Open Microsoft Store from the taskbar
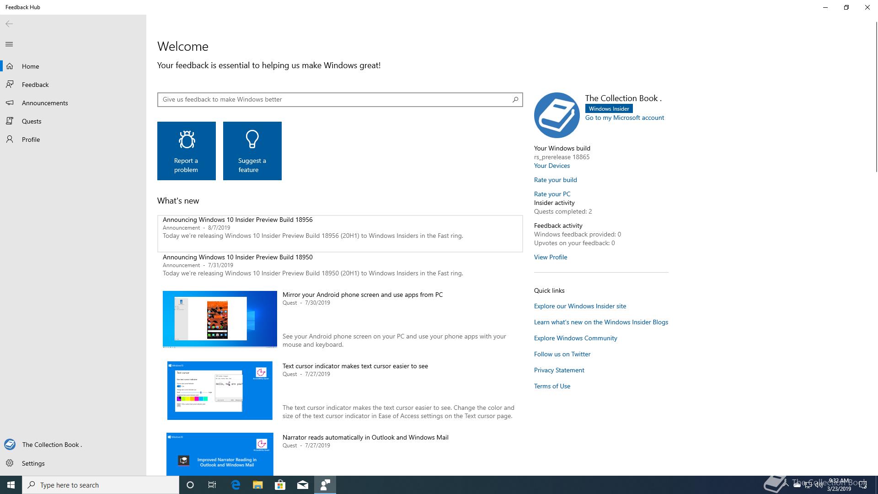 click(x=280, y=485)
